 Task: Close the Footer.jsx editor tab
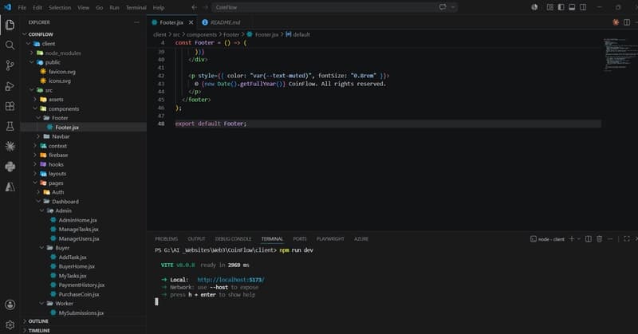(x=191, y=22)
